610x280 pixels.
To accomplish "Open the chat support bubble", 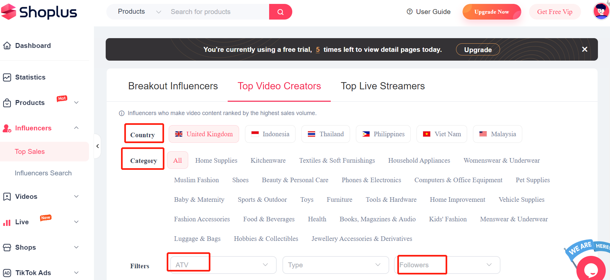I will tap(591, 269).
